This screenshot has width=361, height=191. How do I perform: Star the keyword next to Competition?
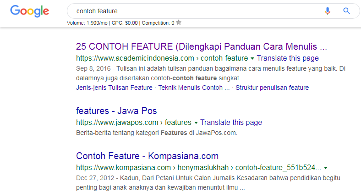179,22
